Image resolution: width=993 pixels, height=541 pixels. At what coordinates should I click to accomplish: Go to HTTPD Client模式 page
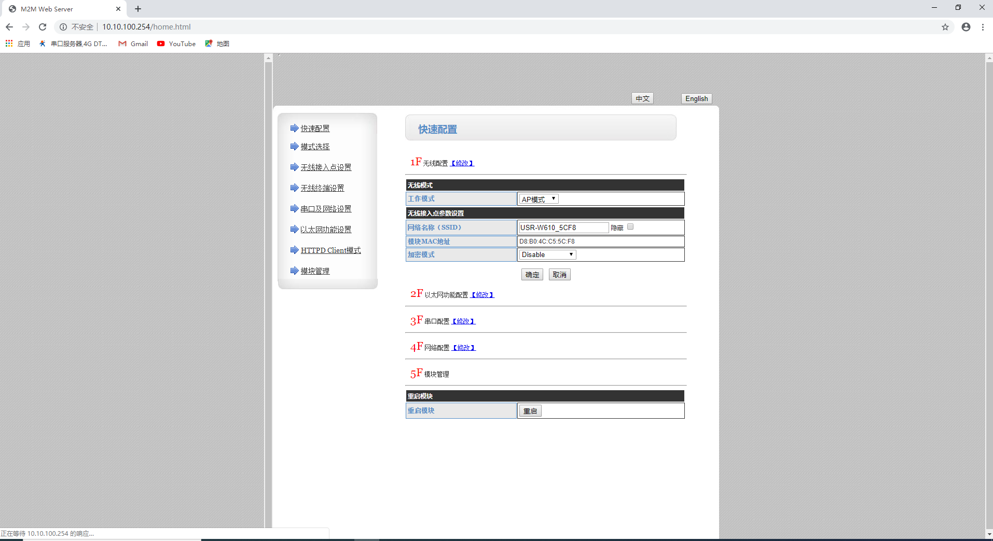330,250
